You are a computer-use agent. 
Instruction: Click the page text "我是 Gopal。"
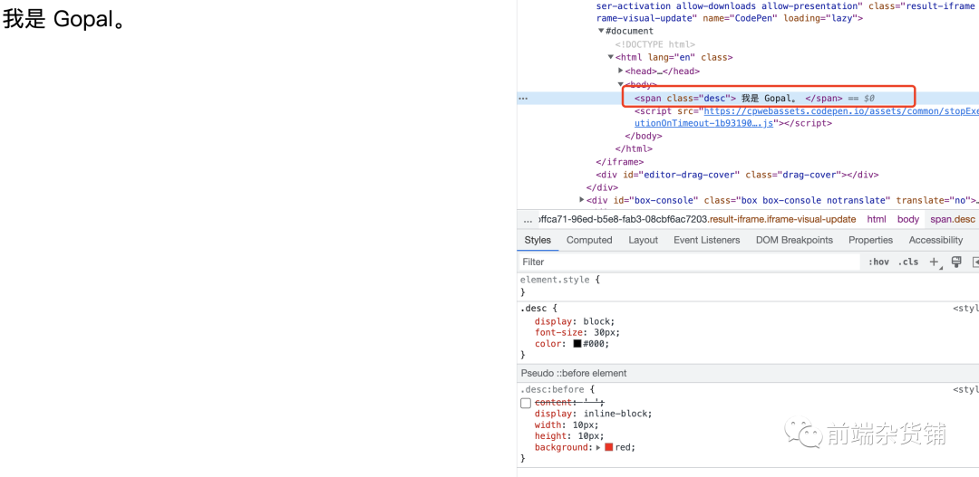65,19
